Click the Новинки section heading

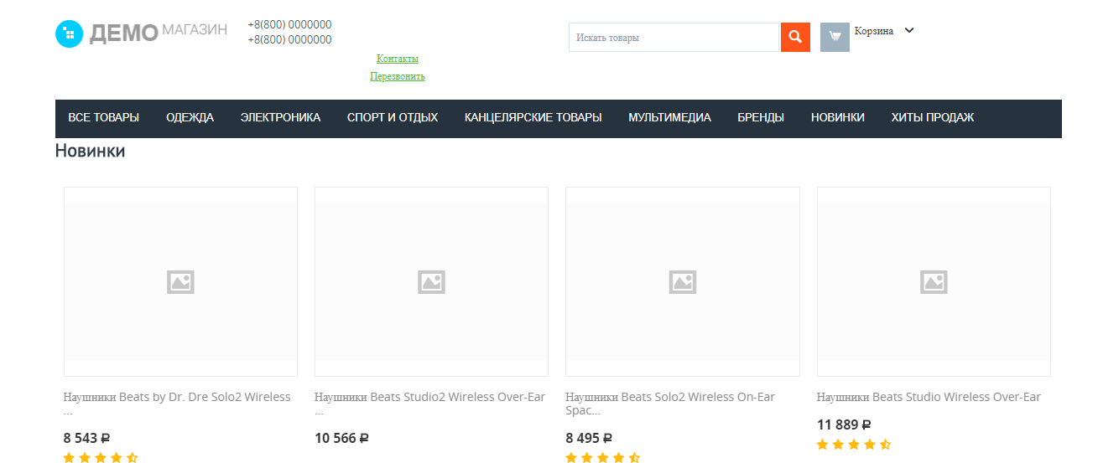click(91, 151)
